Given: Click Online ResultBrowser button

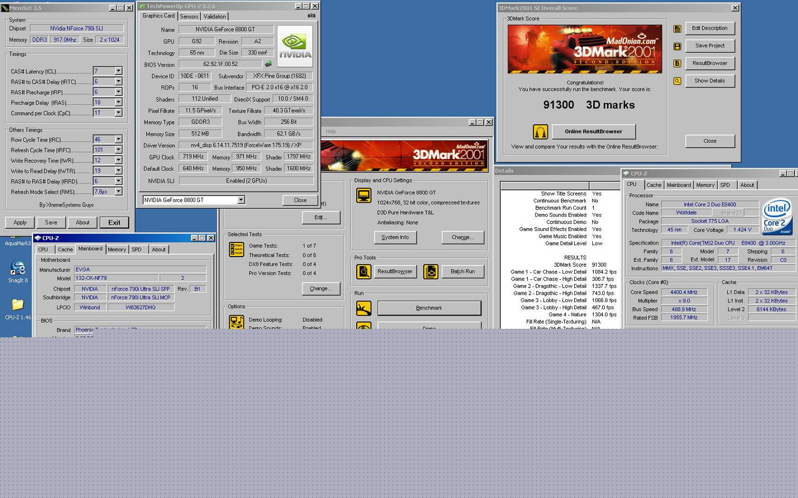Looking at the screenshot, I should (x=593, y=131).
